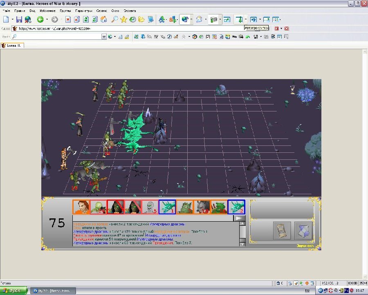The height and width of the screenshot is (295, 368).
Task: Expand dropdown beside search globe icon
Action: pos(115,36)
